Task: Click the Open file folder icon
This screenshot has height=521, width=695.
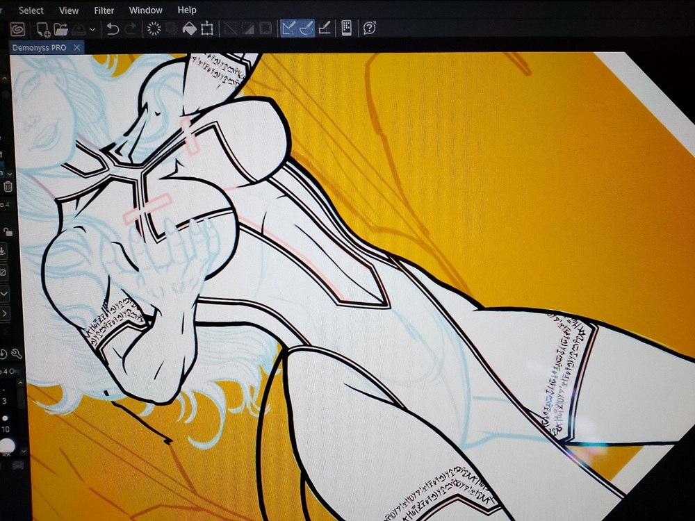Action: [x=61, y=29]
